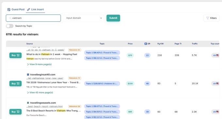Click US flag badge in Hopping Feet row
This screenshot has width=222, height=119.
click(x=216, y=55)
